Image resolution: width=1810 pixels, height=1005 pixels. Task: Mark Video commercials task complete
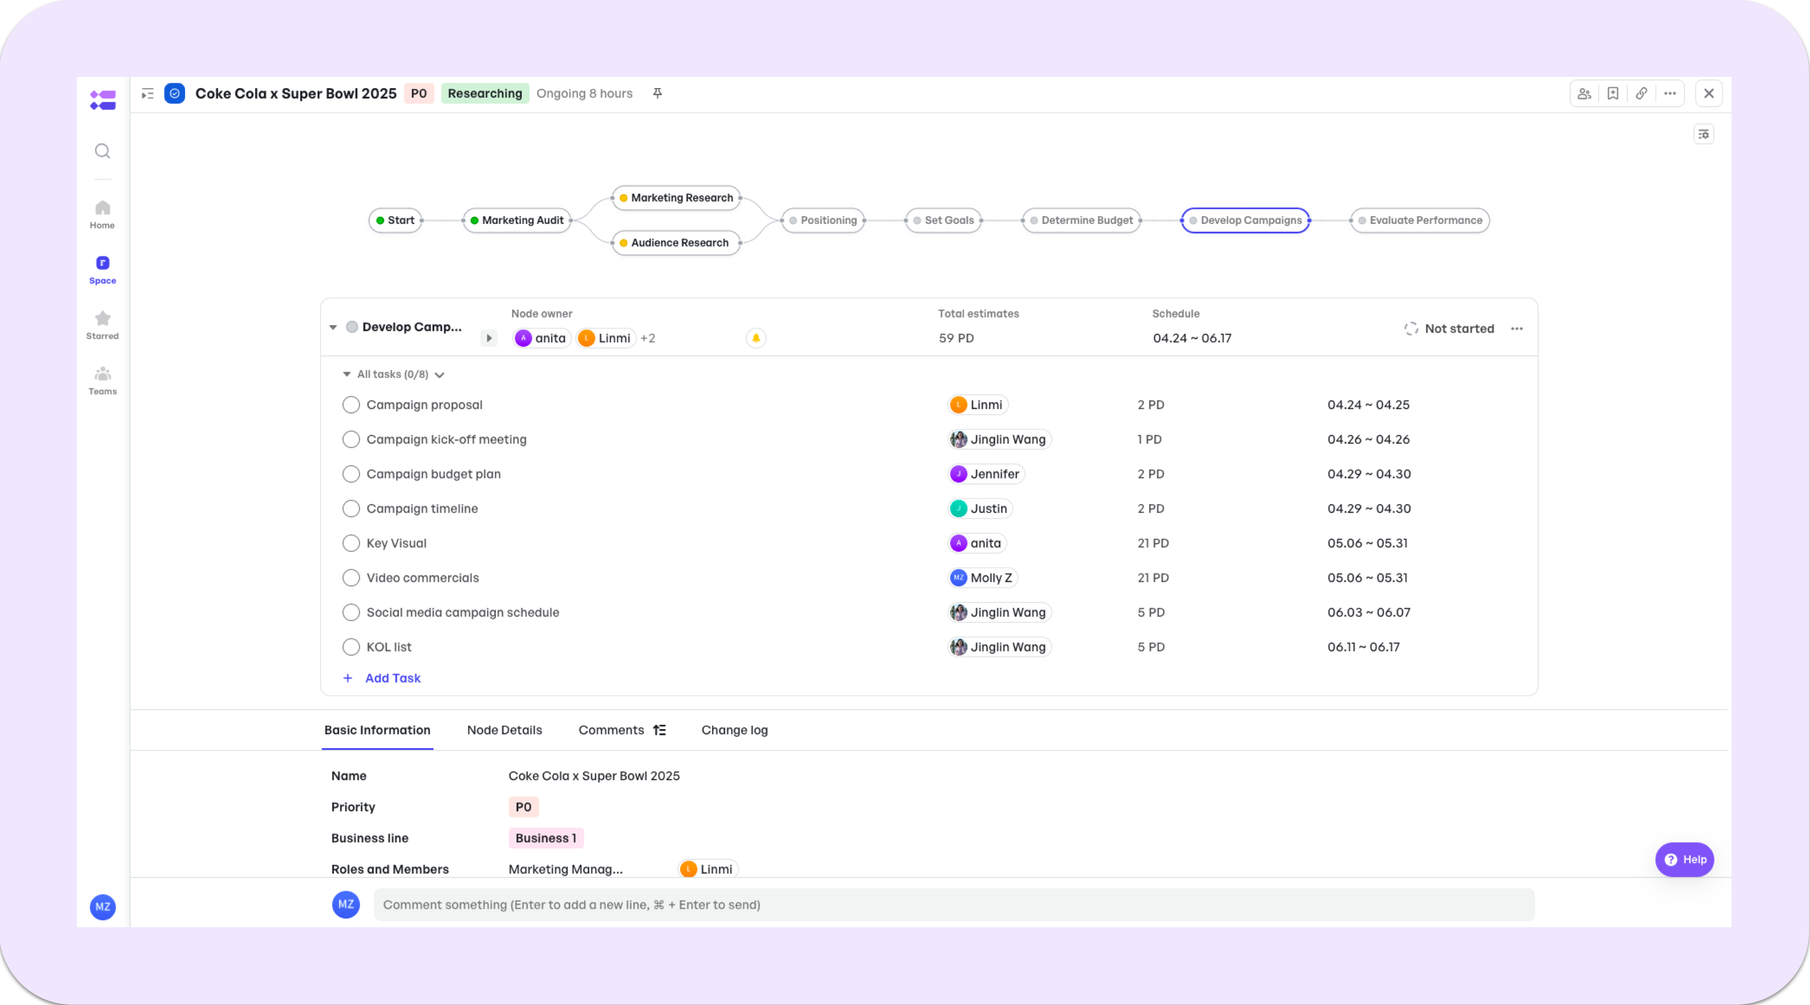click(351, 577)
